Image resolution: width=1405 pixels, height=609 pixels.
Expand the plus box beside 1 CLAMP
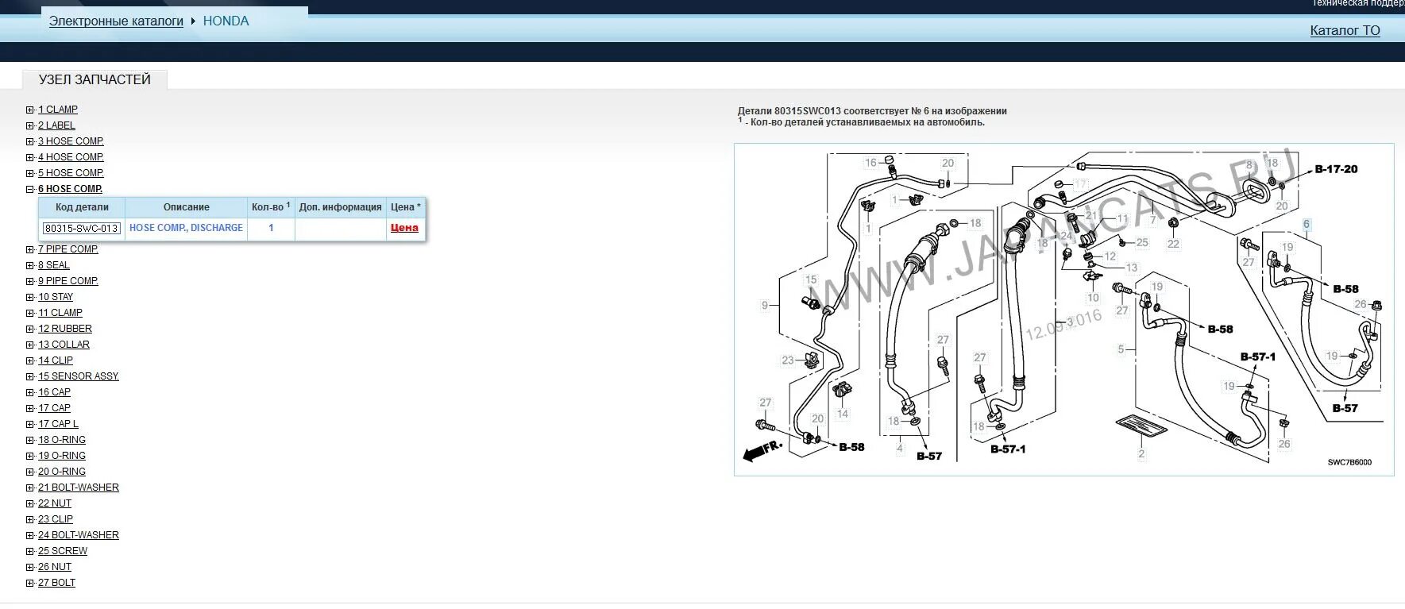pyautogui.click(x=30, y=110)
